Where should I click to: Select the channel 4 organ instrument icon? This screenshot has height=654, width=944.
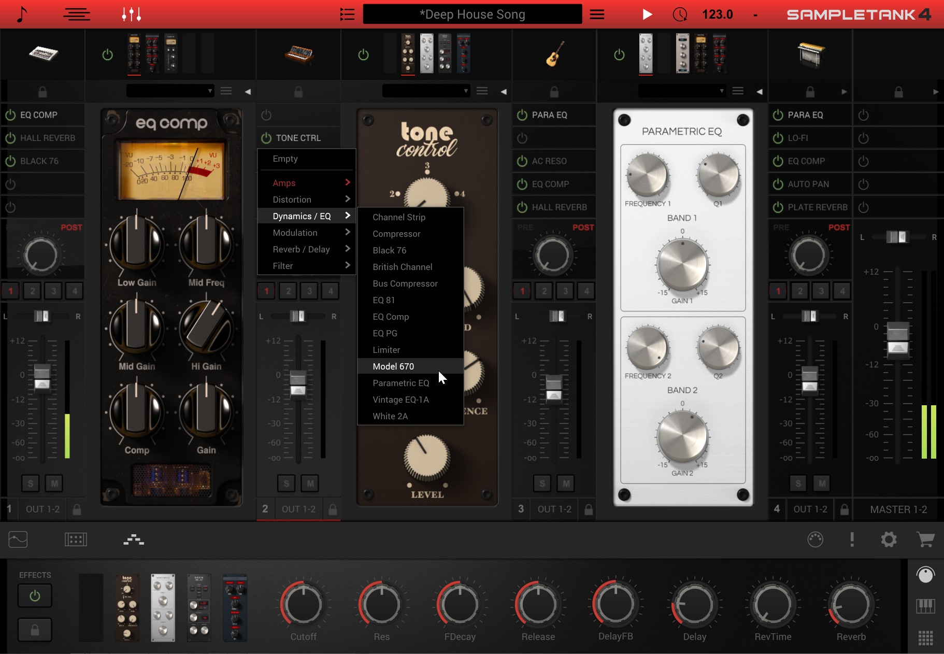tap(810, 54)
